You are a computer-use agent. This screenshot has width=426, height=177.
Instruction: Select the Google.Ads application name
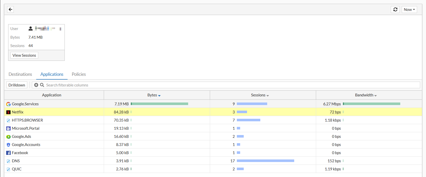(x=21, y=136)
